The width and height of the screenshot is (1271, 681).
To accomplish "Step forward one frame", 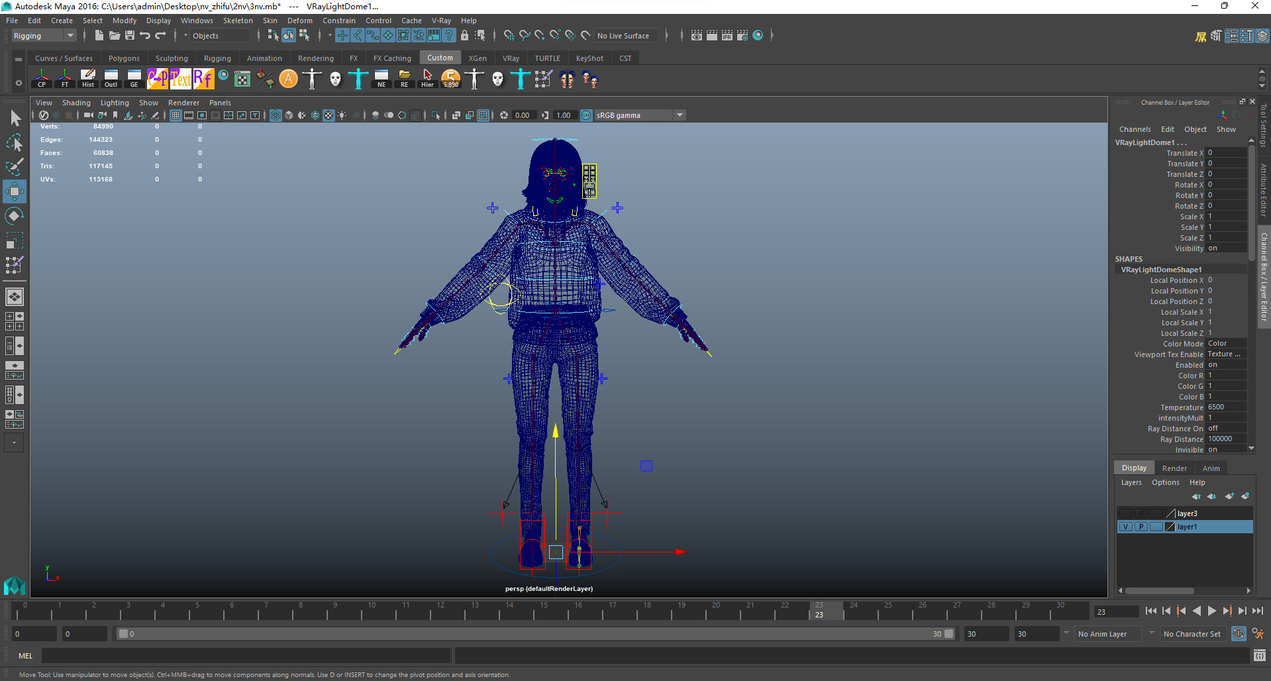I will [x=1242, y=611].
